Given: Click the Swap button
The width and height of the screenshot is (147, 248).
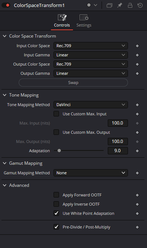Looking at the screenshot, I should (73, 83).
